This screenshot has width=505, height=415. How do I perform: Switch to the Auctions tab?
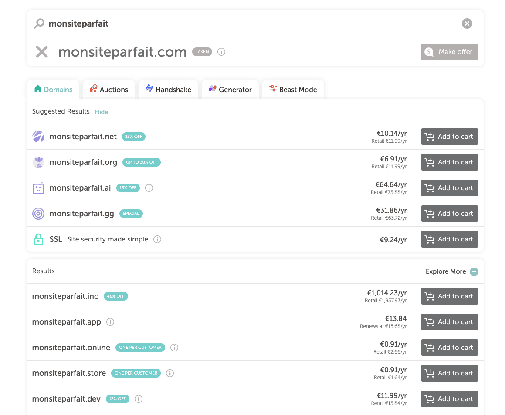pos(109,90)
